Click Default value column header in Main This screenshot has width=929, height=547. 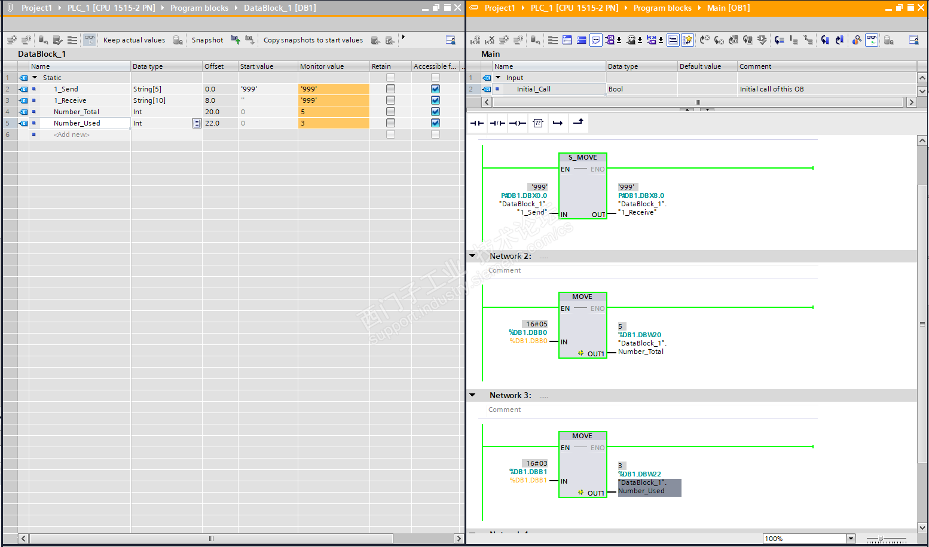coord(707,66)
